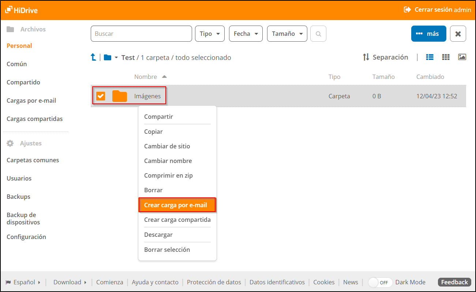Open search with the magnifier icon

(x=318, y=34)
